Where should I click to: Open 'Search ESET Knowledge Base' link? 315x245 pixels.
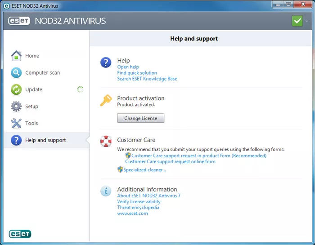[x=147, y=79]
